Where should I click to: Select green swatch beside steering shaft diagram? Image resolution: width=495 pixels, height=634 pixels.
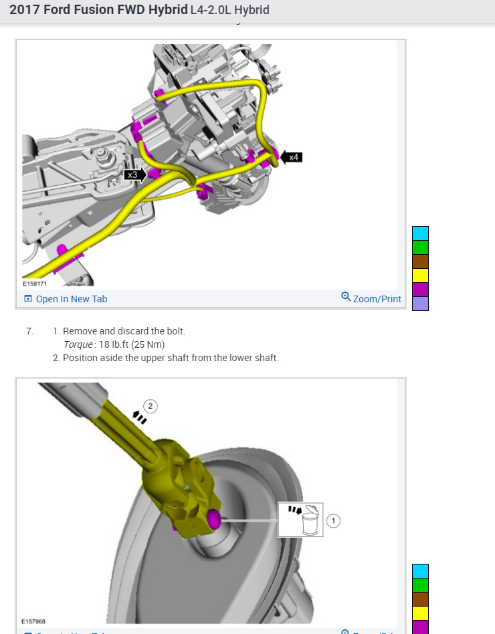coord(420,585)
